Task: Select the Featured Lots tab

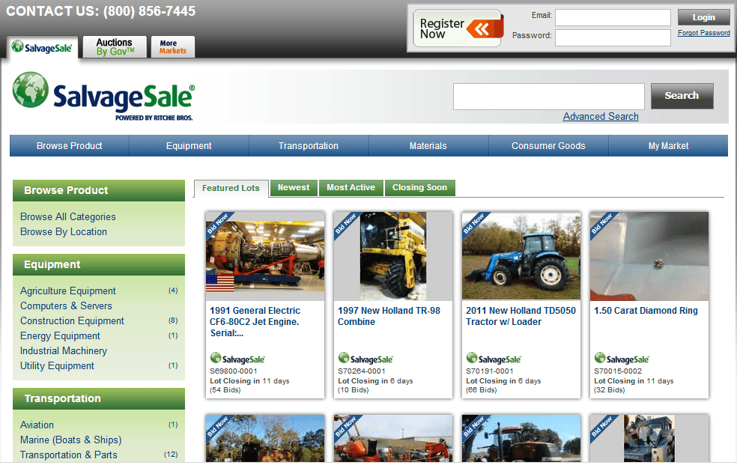Action: [231, 188]
